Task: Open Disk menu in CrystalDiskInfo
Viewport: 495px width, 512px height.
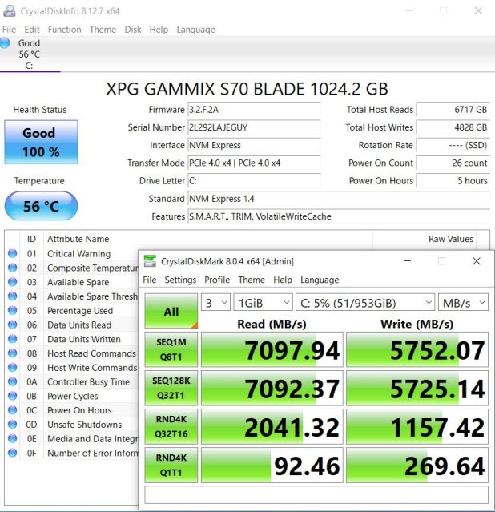Action: pos(133,30)
